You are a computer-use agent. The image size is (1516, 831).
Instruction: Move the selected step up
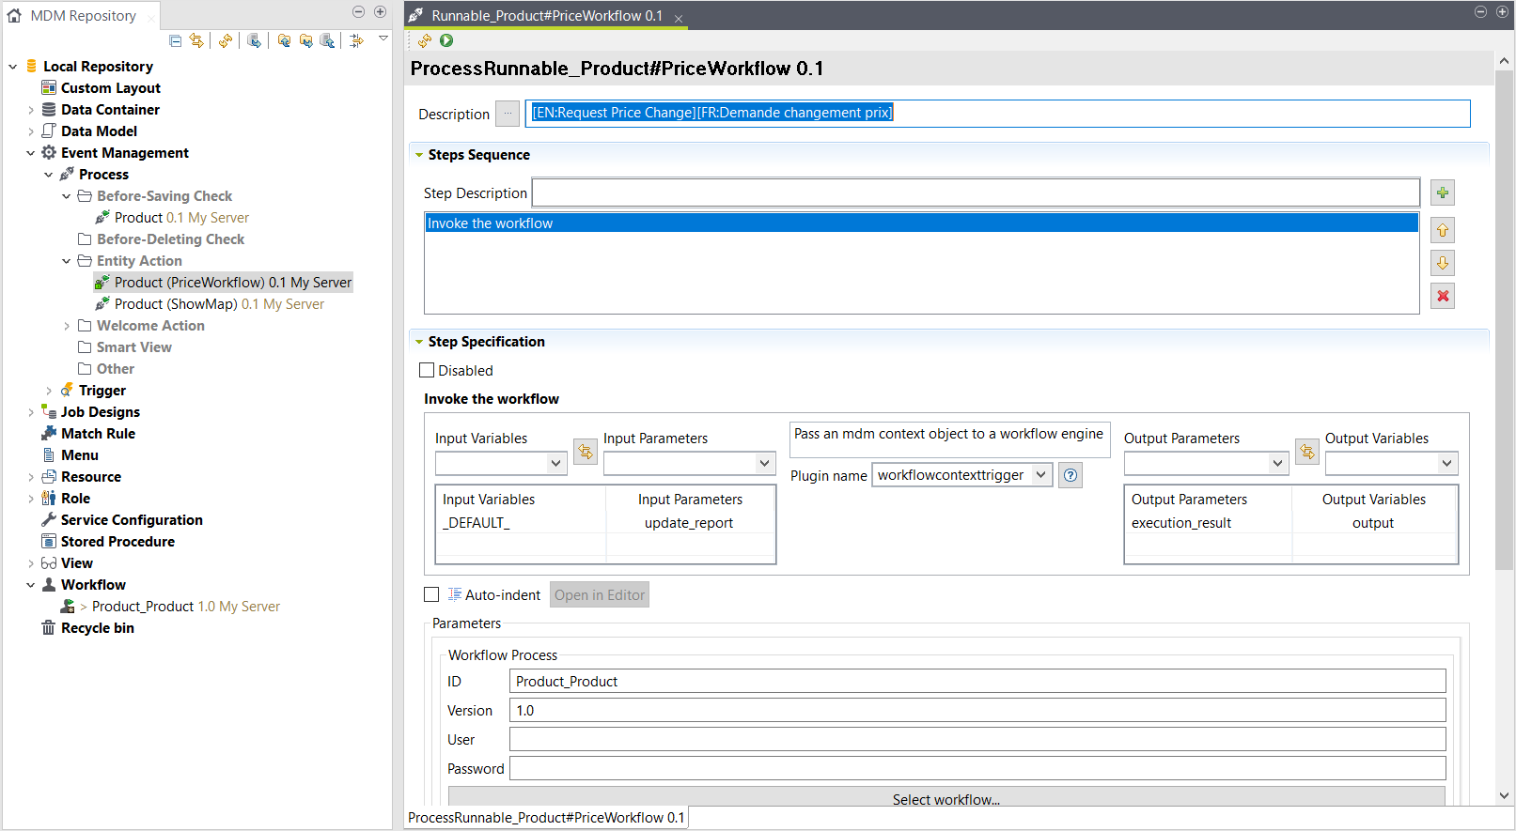1442,230
